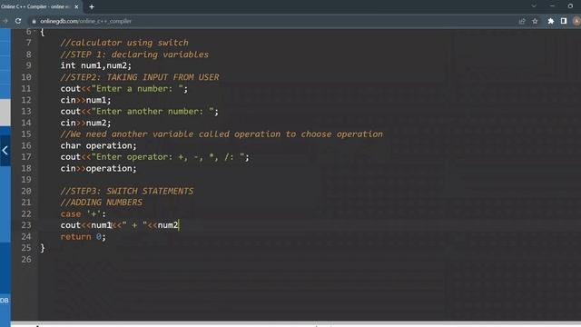The image size is (581, 327).
Task: Open the new tab plus button
Action: tap(92, 6)
